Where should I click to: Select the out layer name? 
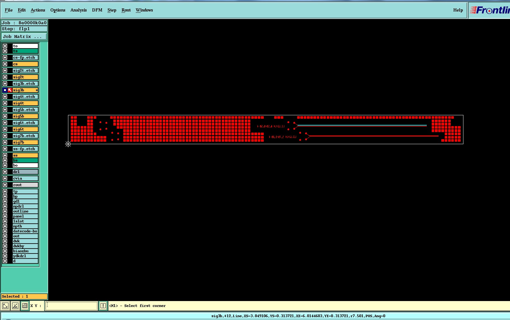point(25,236)
